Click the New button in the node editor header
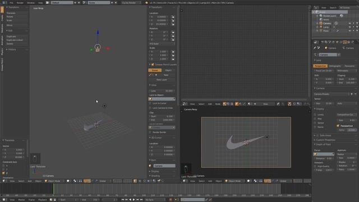This screenshot has height=202, width=359. (x=265, y=104)
